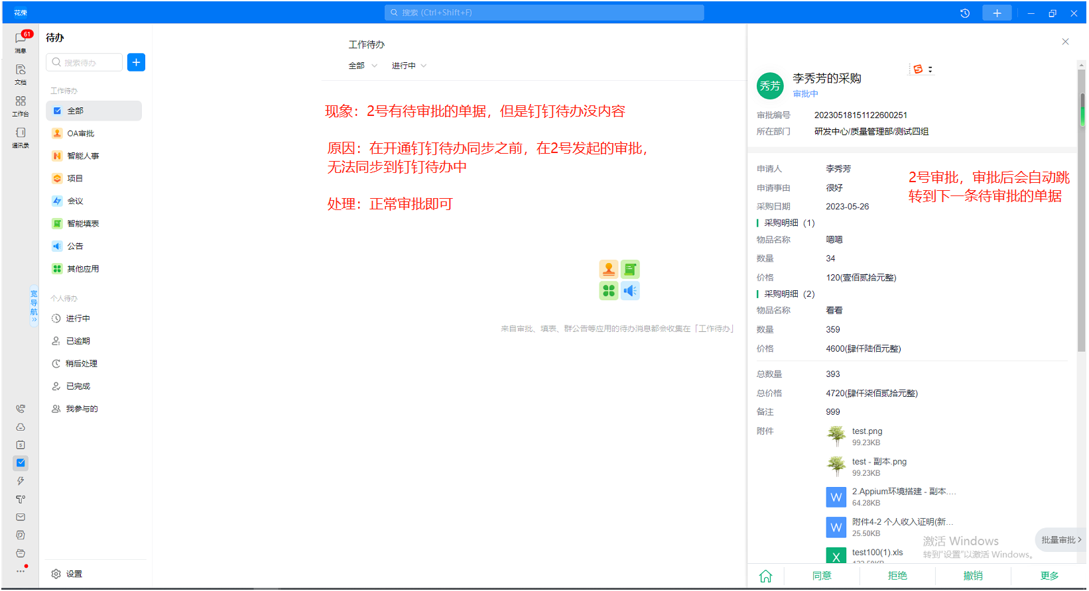Open the 进行中 status dropdown
Image resolution: width=1089 pixels, height=591 pixels.
[409, 66]
